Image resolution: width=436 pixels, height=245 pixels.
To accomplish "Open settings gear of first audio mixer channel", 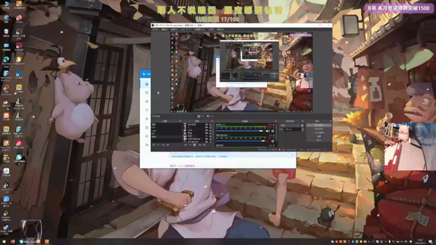I will click(272, 131).
